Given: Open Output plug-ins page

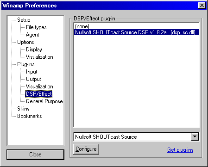Looking at the screenshot, I should coord(33,79).
